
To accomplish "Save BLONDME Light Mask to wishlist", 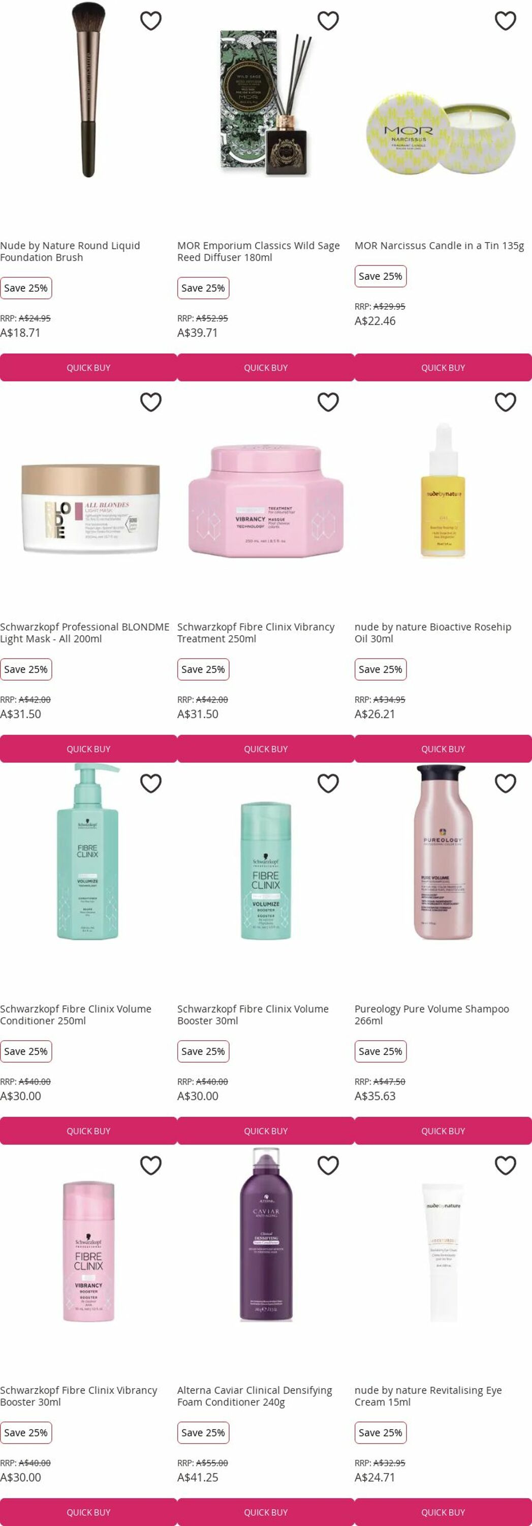I will 151,402.
